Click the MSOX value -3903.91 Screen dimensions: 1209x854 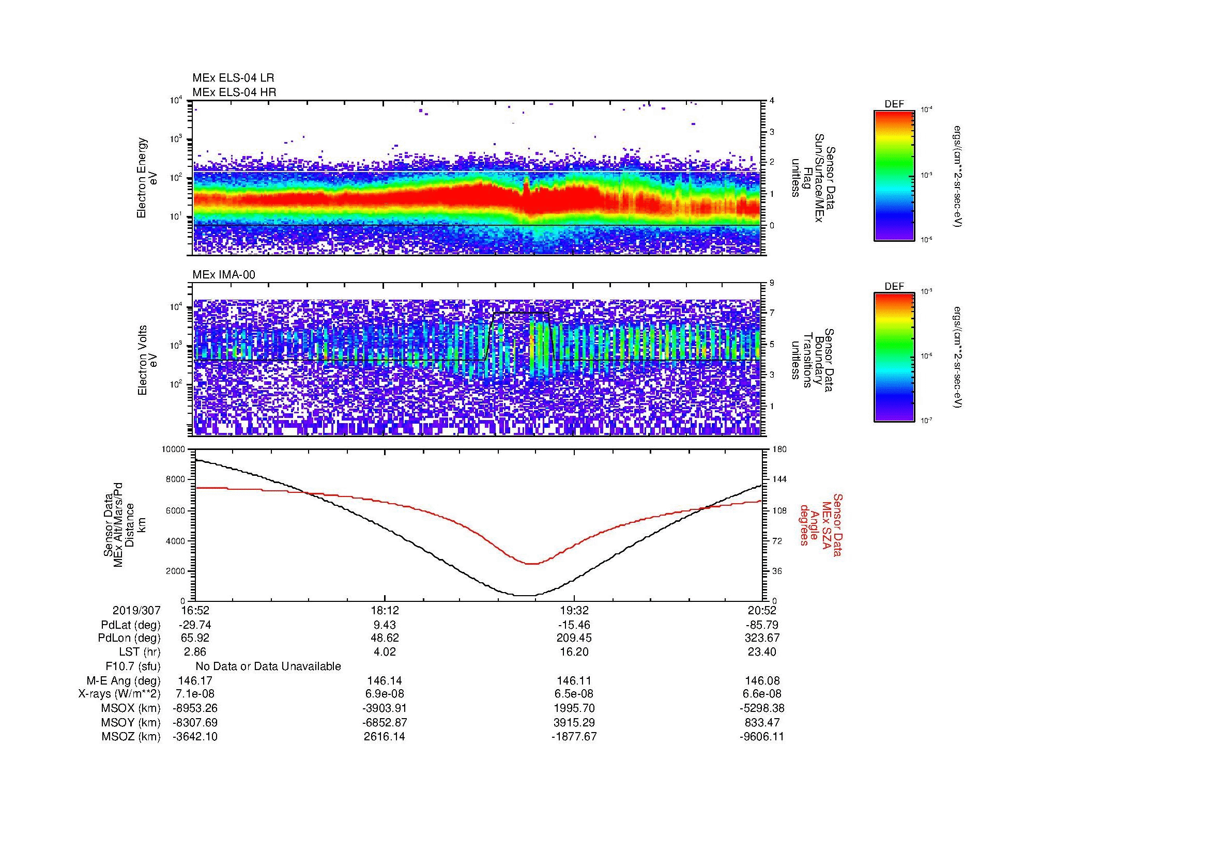pos(385,708)
